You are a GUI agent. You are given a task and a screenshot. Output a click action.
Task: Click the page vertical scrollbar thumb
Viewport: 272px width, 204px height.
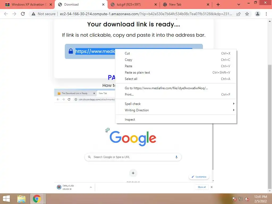270,127
